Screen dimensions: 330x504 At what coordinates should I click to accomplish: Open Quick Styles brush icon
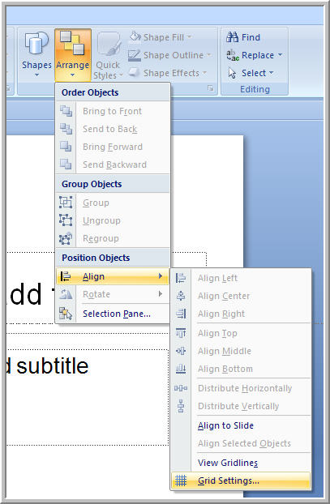[109, 44]
